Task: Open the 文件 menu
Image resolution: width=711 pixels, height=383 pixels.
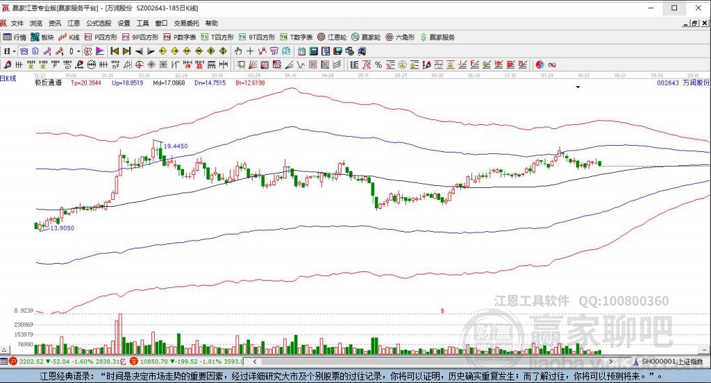Action: tap(17, 23)
